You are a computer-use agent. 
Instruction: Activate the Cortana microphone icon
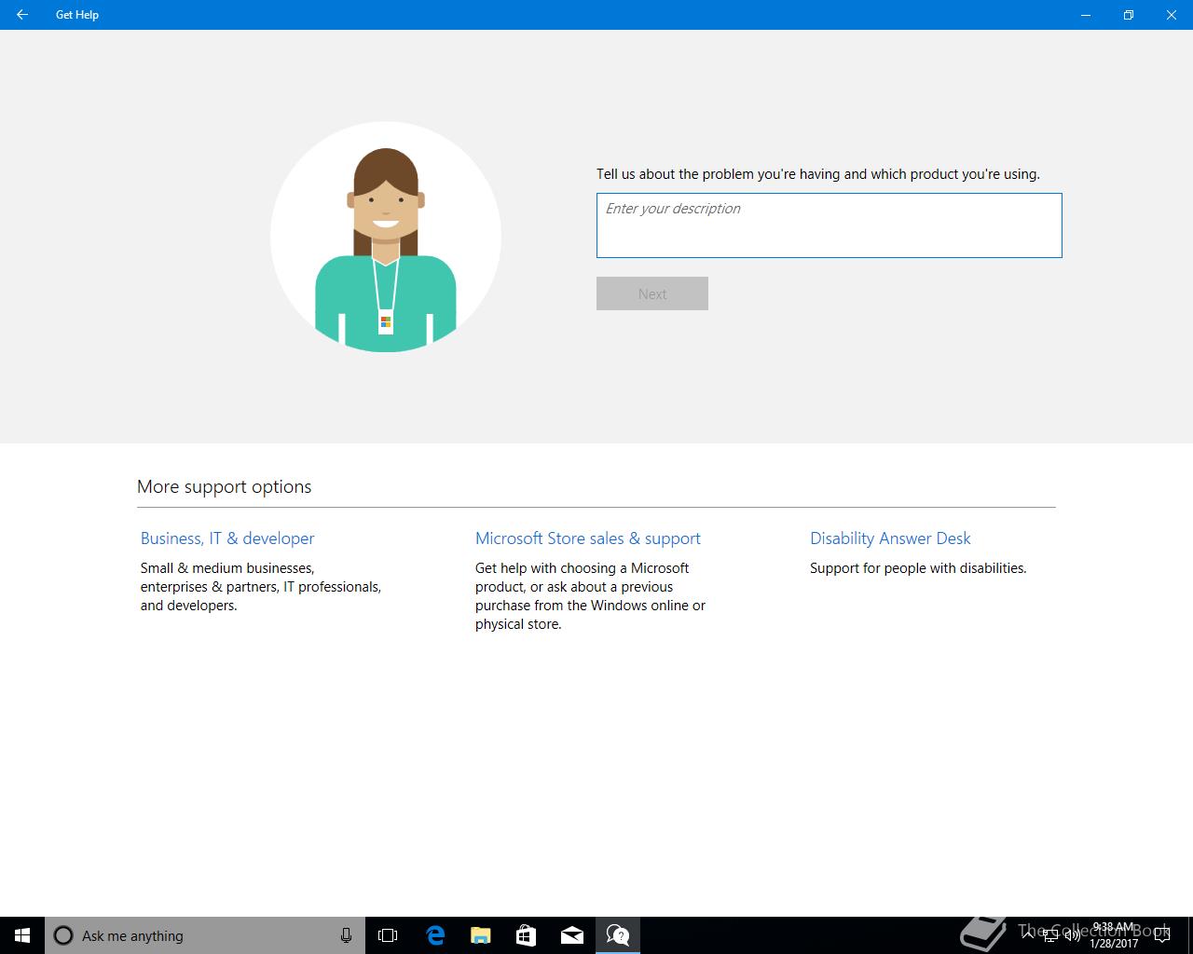346,935
